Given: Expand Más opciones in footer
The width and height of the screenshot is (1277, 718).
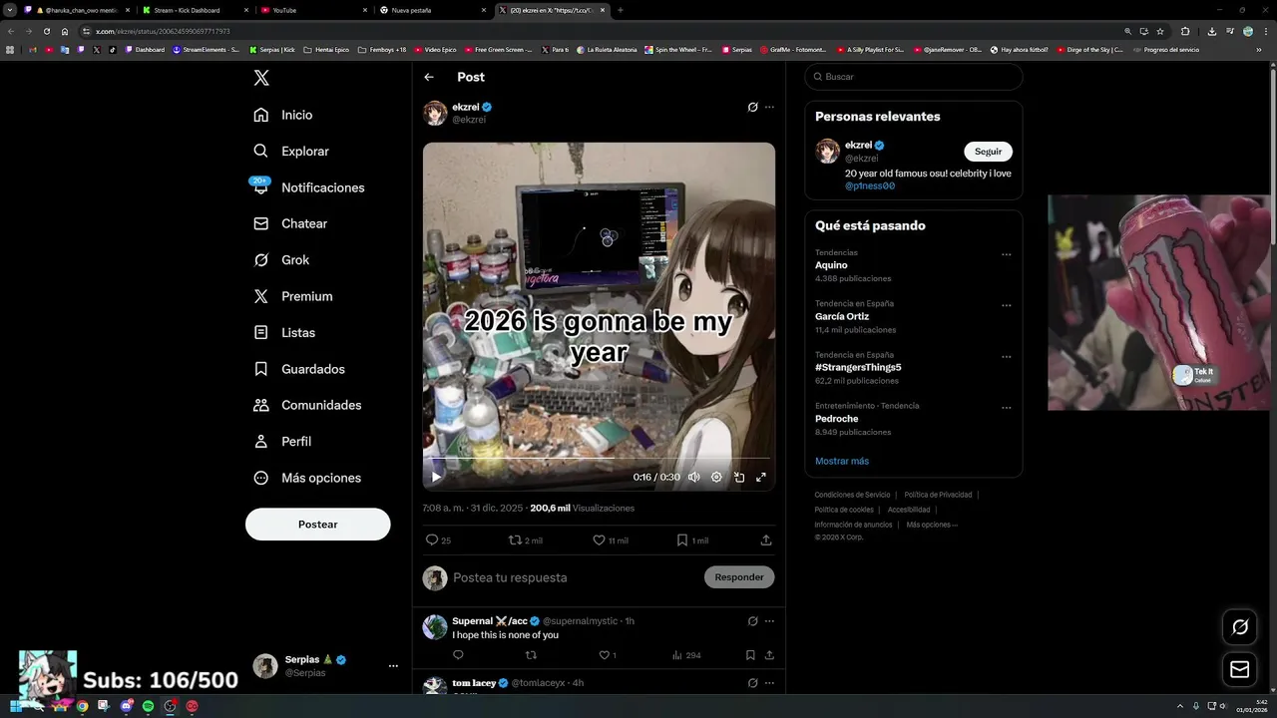Looking at the screenshot, I should click(x=932, y=525).
